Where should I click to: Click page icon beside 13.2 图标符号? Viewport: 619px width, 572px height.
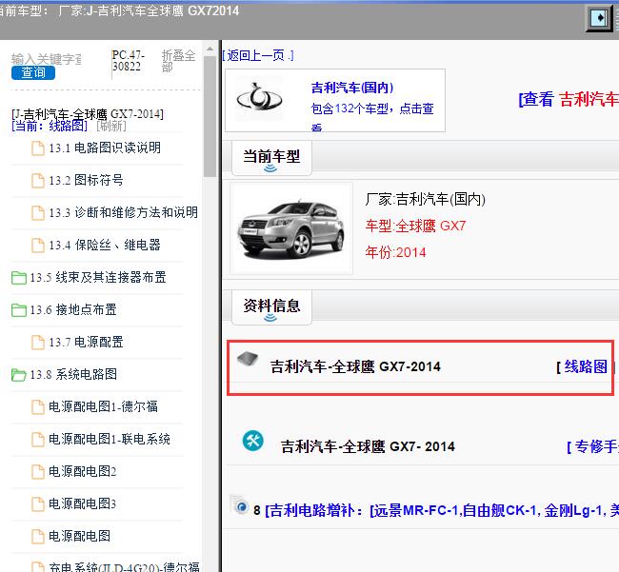click(38, 181)
